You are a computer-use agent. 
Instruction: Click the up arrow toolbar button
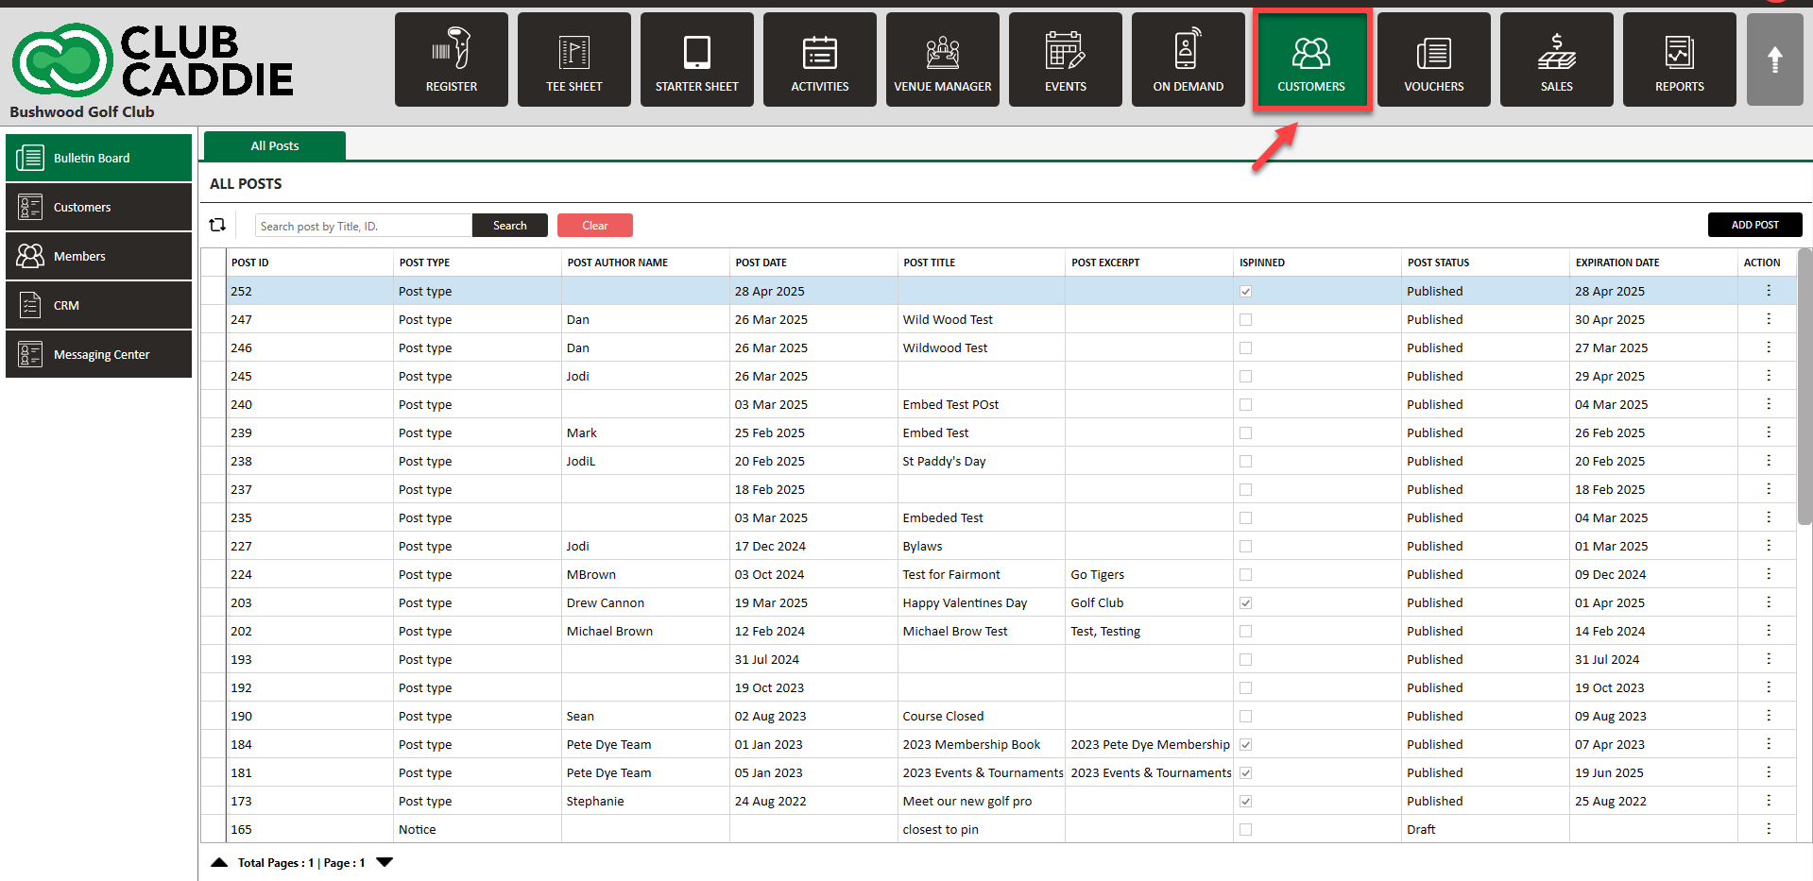click(1775, 59)
